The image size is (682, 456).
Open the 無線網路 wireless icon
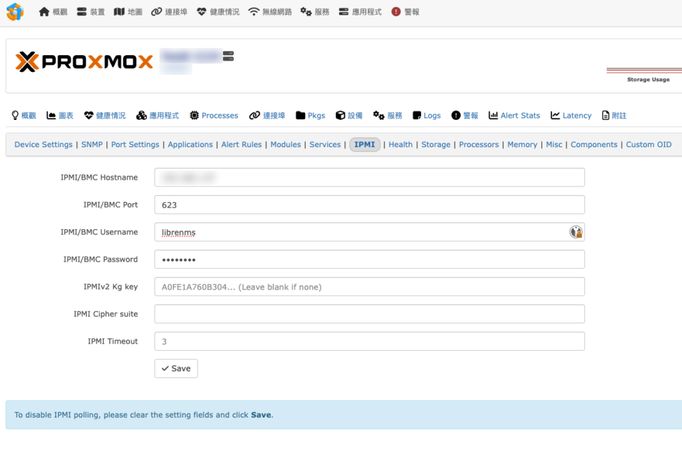254,12
